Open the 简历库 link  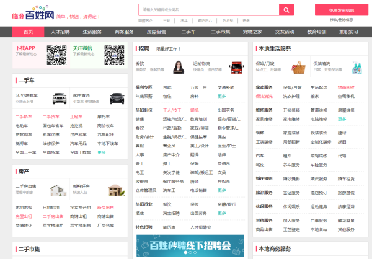click(169, 227)
